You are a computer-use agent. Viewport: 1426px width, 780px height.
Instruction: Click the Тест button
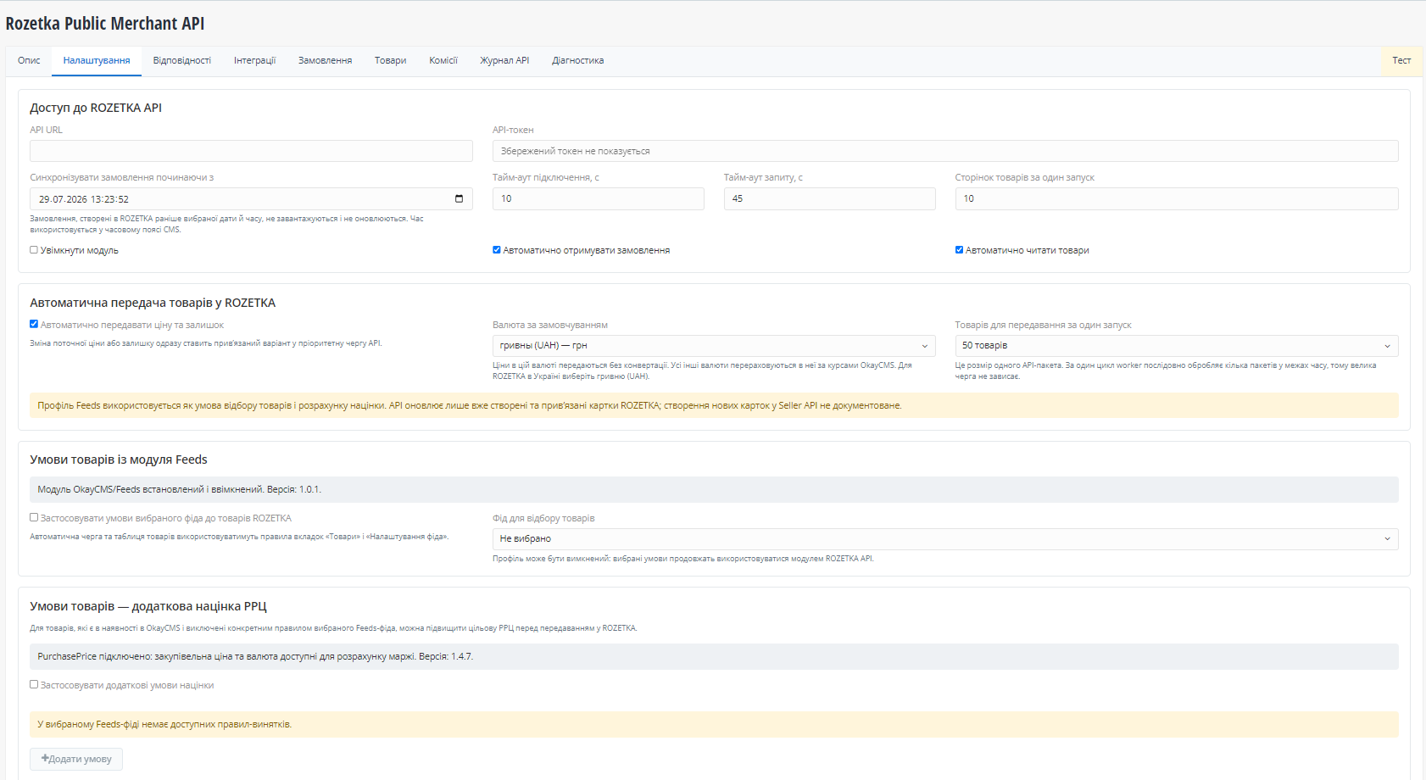click(1401, 61)
